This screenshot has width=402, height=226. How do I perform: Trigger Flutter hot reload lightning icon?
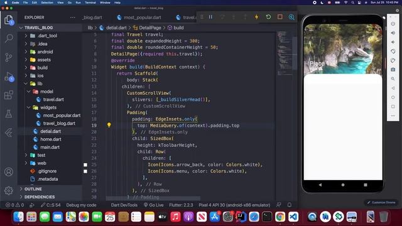tap(256, 17)
